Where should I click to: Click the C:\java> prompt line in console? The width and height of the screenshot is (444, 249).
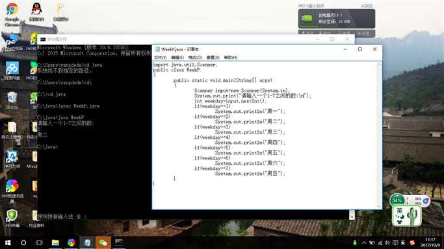(x=47, y=147)
